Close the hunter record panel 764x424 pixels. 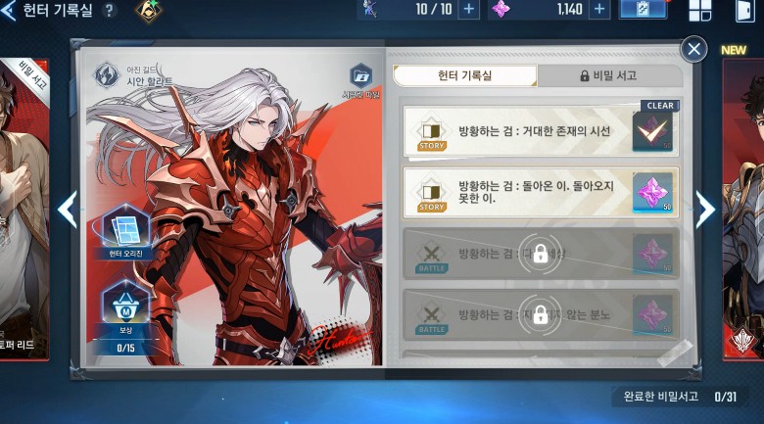point(693,49)
